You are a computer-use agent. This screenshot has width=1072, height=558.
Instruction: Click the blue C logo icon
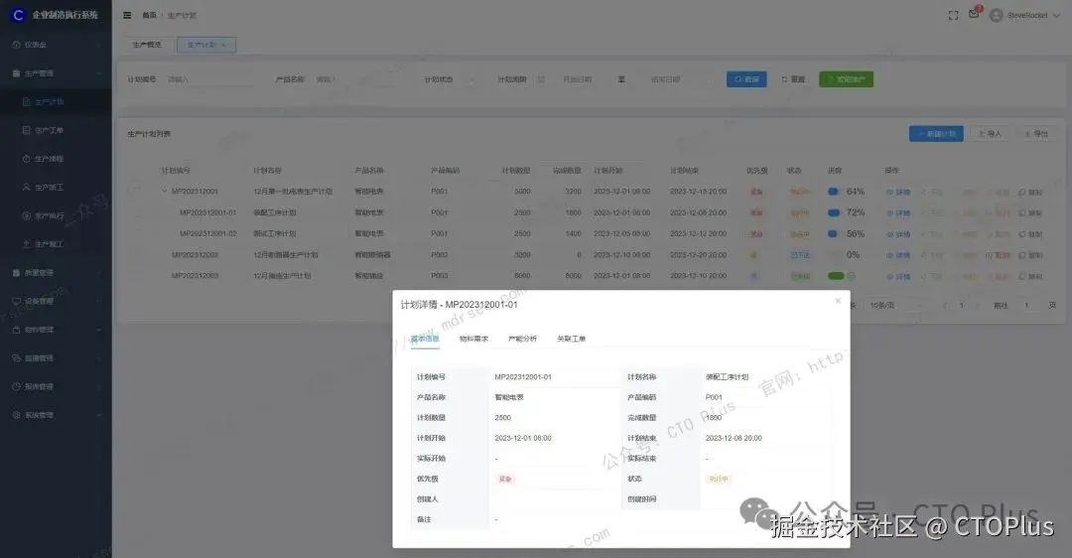coord(18,14)
